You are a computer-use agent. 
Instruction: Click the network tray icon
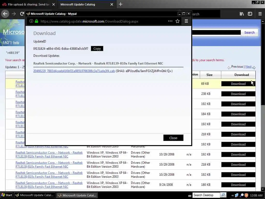click(237, 195)
